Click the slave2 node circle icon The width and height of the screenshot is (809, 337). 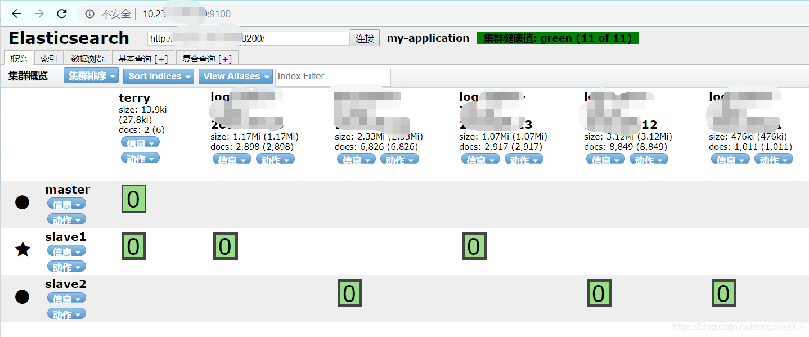[22, 296]
